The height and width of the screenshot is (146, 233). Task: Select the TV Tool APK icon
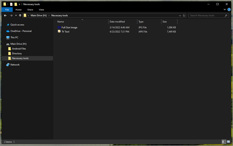point(59,32)
